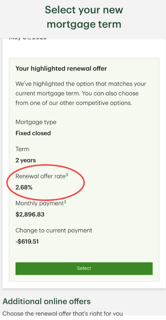Click the $2,896.83 monthly payment amount

point(30,215)
